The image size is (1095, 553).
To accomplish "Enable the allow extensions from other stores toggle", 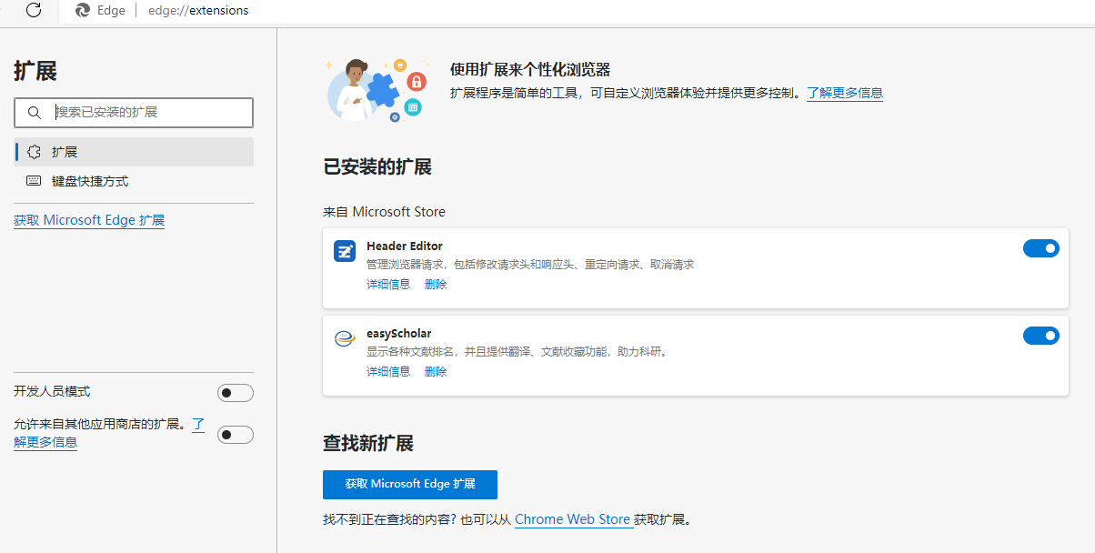I will point(235,434).
